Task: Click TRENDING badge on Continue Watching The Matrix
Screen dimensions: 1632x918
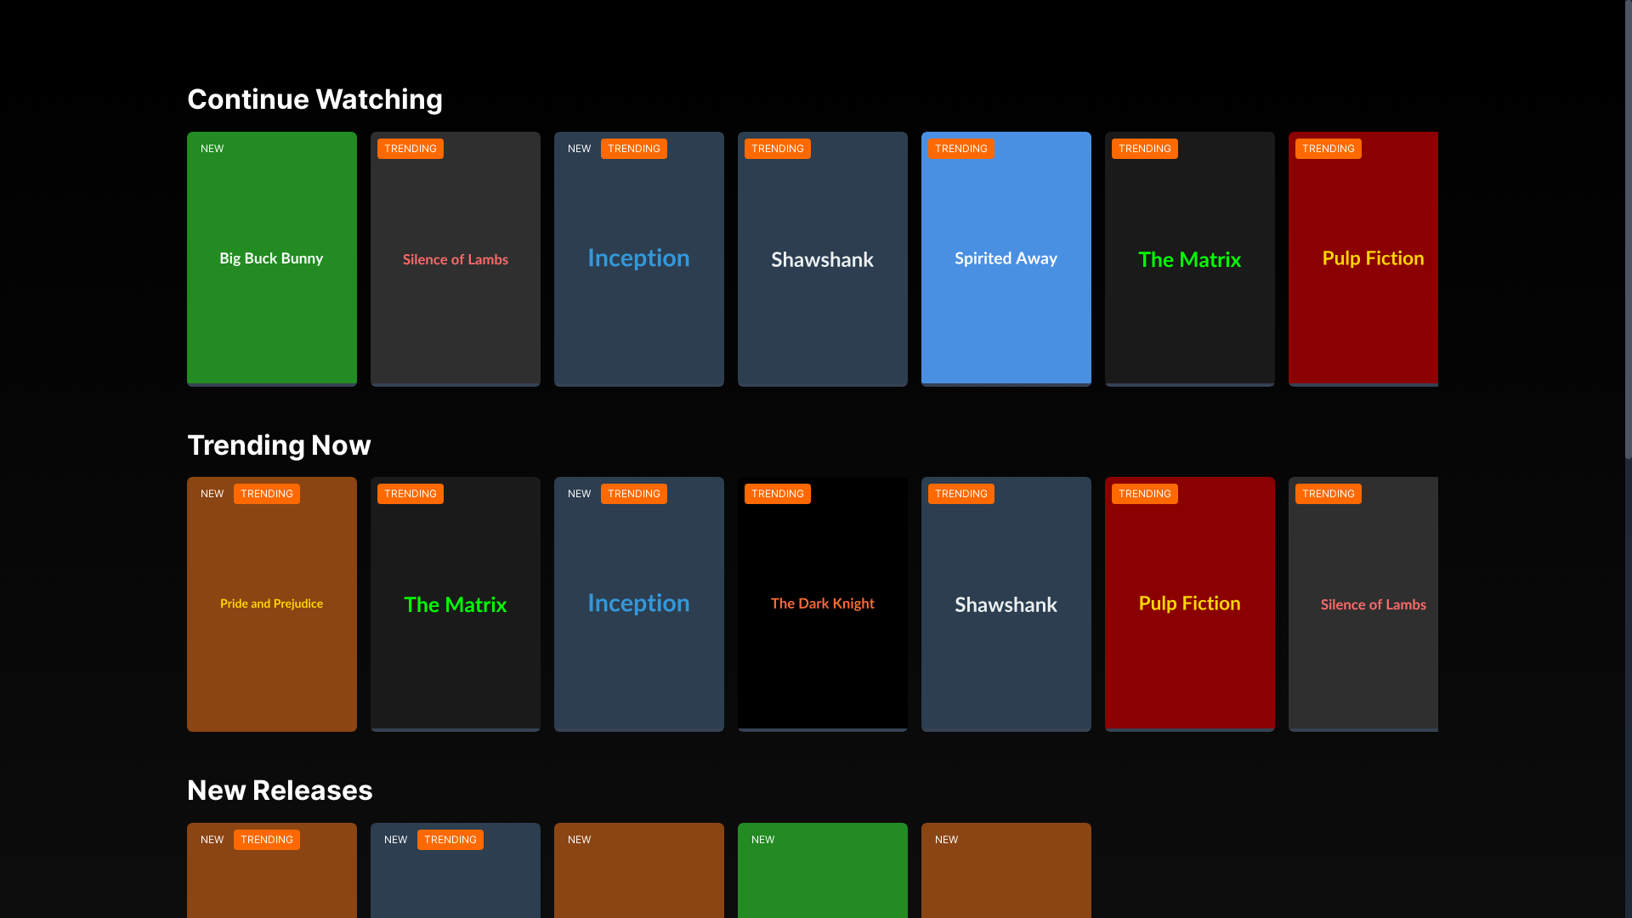Action: point(1145,149)
